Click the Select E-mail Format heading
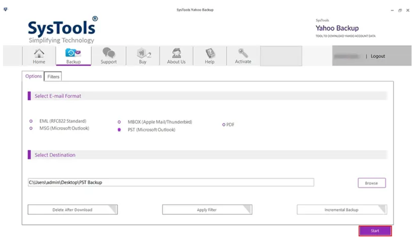Screen dimensions: 415x243 click(x=58, y=96)
